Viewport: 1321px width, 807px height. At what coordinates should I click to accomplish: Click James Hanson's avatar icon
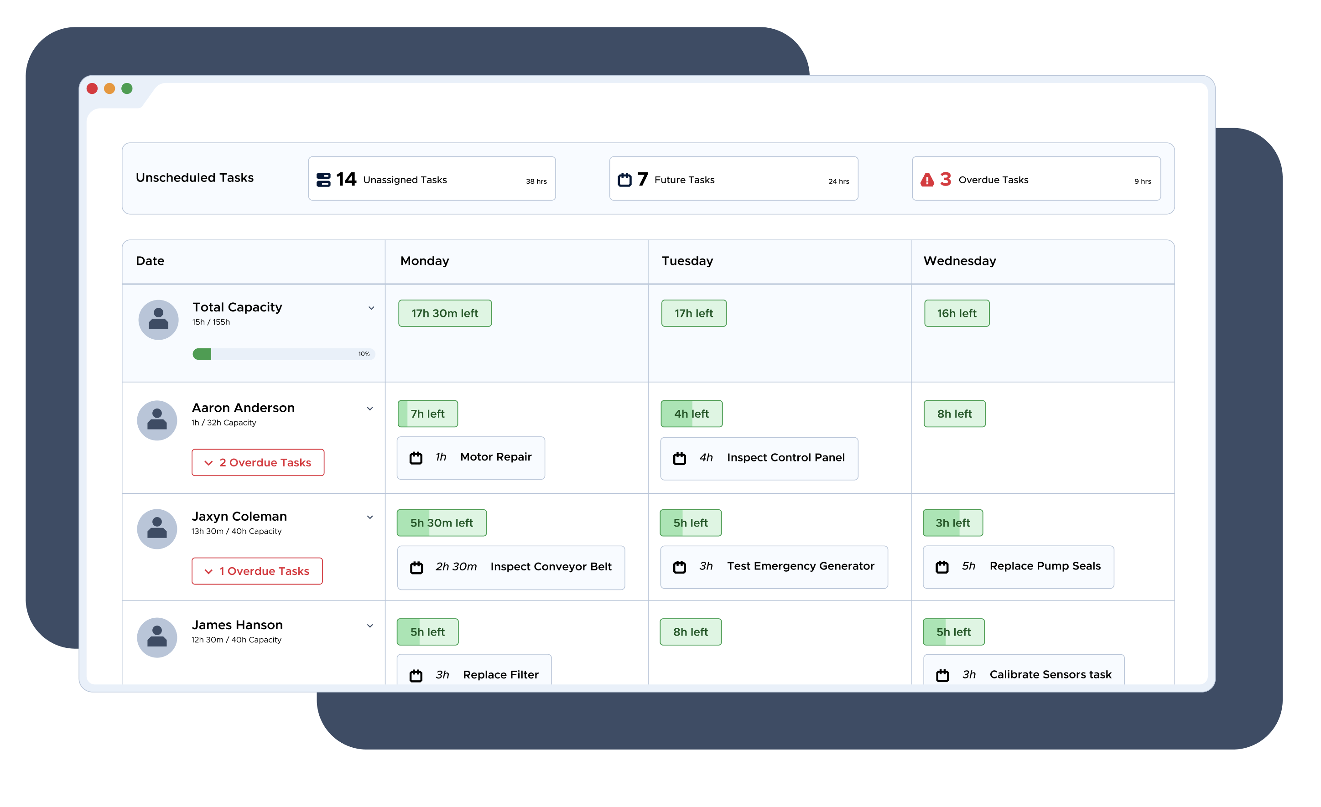click(157, 638)
